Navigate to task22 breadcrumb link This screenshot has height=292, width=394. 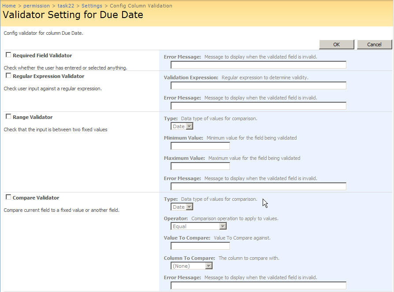pyautogui.click(x=66, y=6)
